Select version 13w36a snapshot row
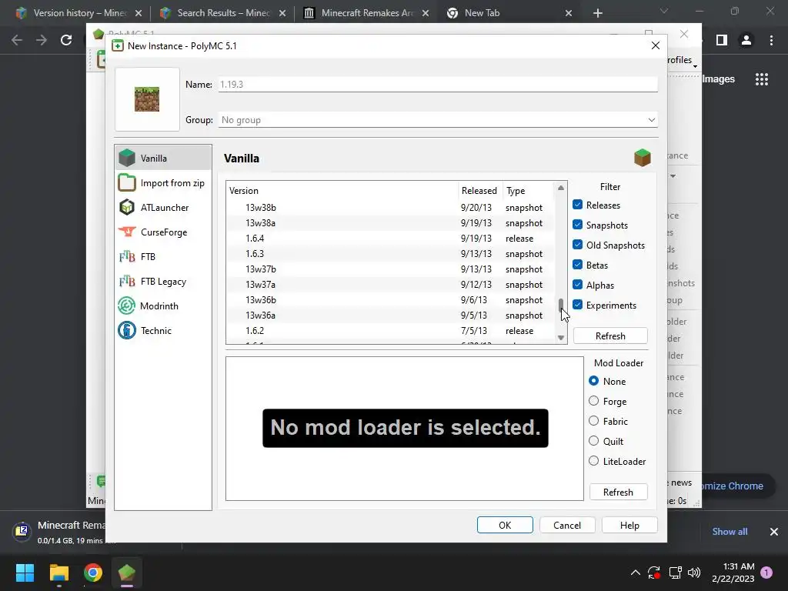This screenshot has width=788, height=591. [x=390, y=315]
